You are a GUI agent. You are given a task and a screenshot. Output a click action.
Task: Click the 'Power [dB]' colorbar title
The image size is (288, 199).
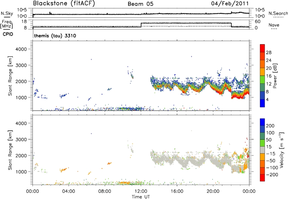275,76
